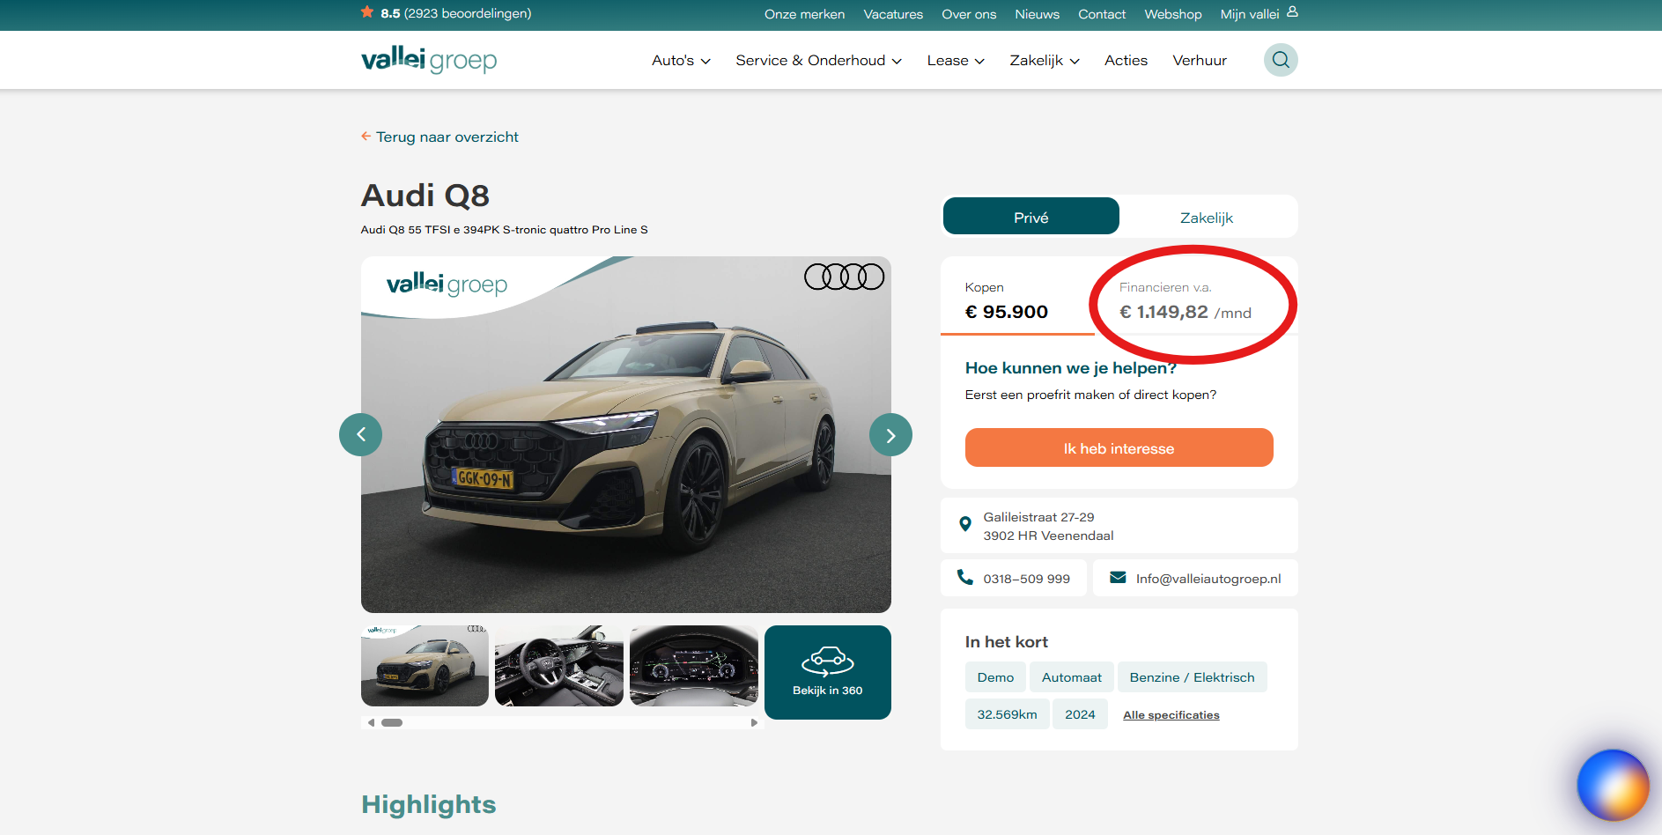Open Nieuws in top bar

(x=1037, y=14)
